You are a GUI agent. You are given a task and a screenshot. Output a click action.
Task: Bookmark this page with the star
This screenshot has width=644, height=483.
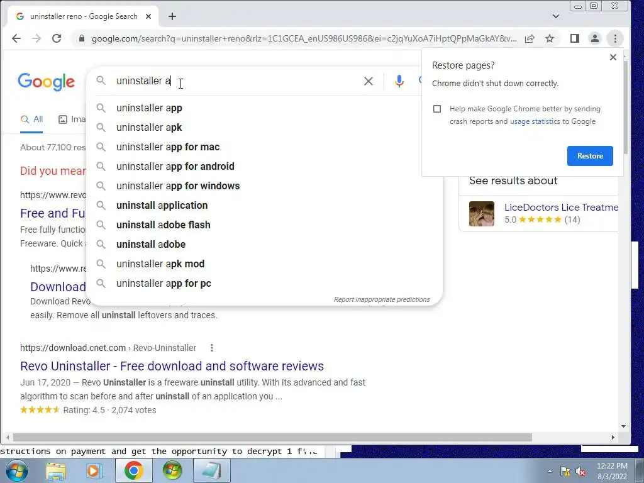(x=550, y=38)
